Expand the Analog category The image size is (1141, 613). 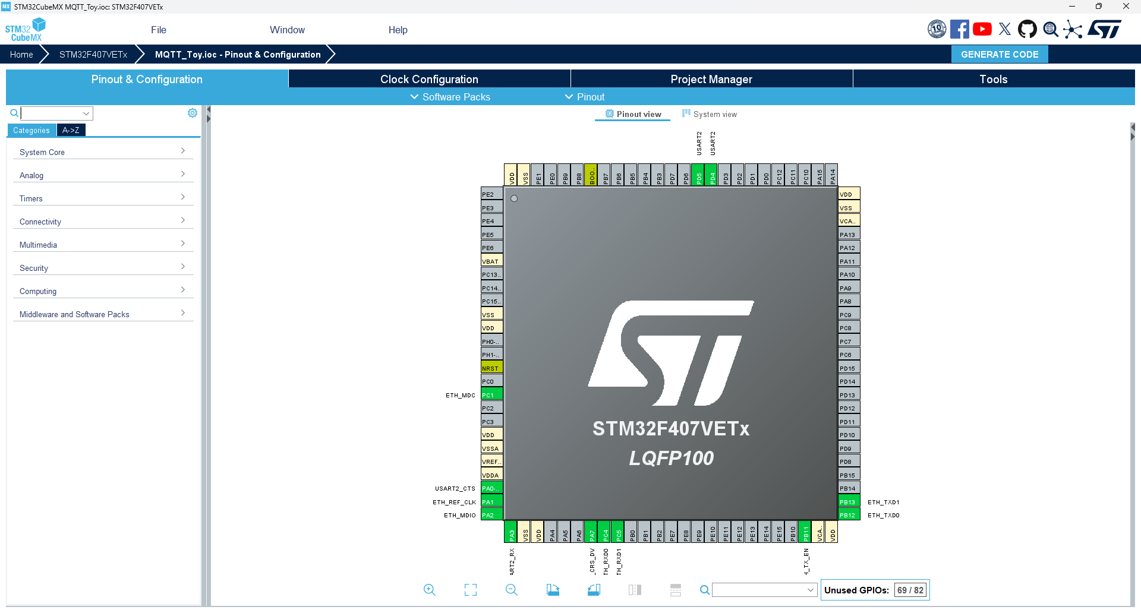[103, 175]
